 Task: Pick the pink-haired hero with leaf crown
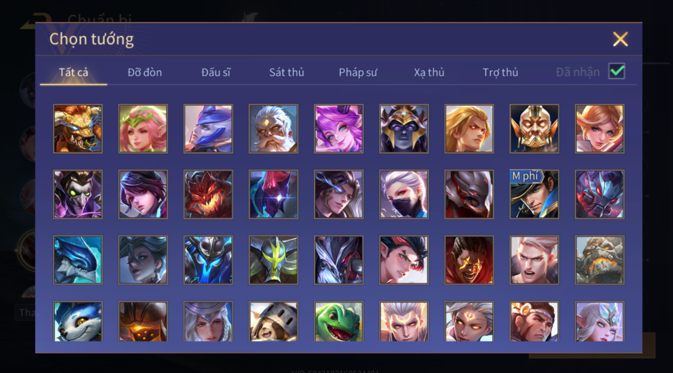(143, 129)
